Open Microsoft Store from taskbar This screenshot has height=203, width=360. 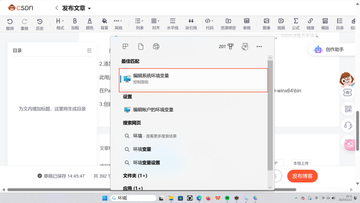coord(181,198)
